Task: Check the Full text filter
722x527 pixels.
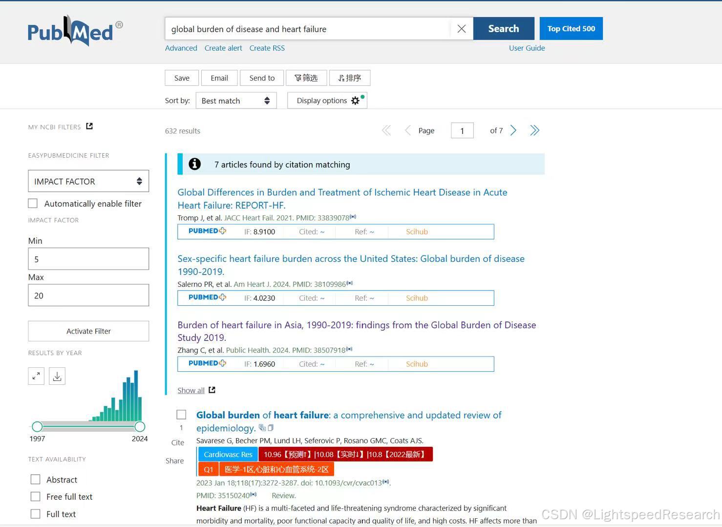Action: 35,514
